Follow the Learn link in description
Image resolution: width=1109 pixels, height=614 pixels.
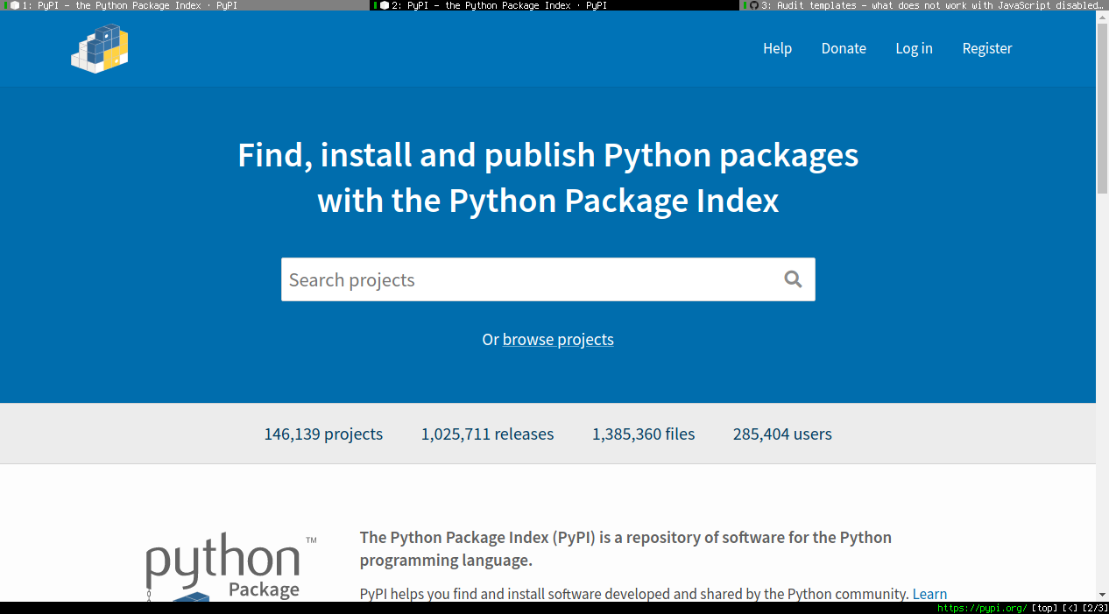929,594
